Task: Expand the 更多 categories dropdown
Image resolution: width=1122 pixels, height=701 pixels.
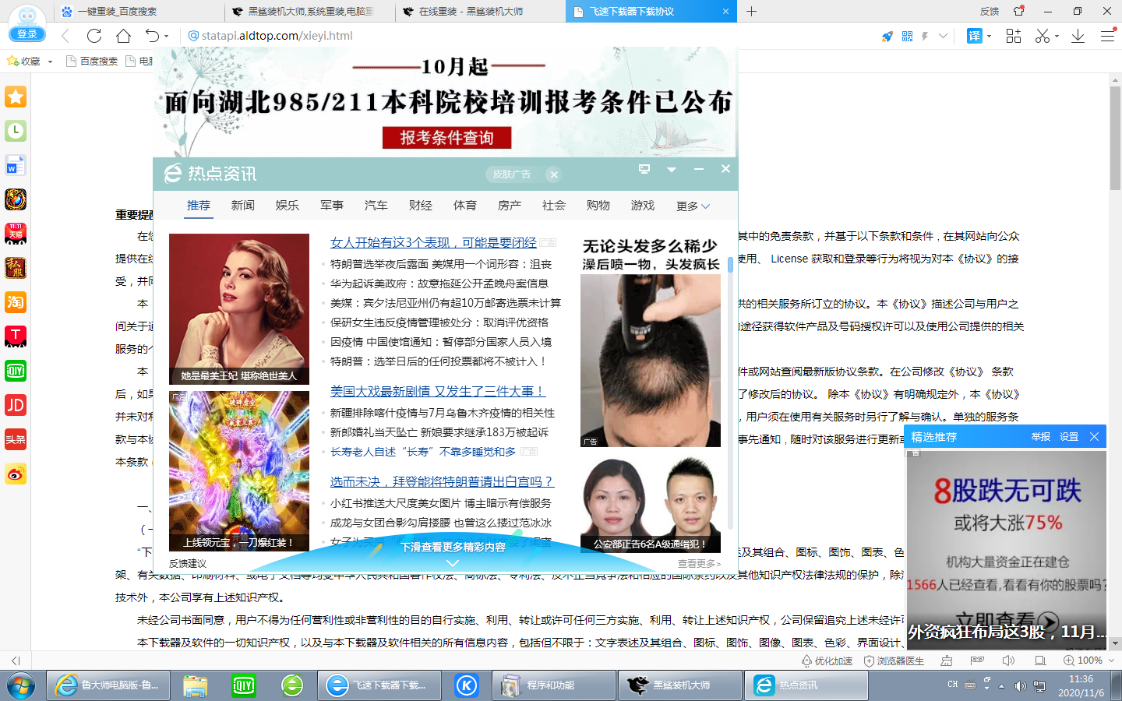Action: click(693, 206)
